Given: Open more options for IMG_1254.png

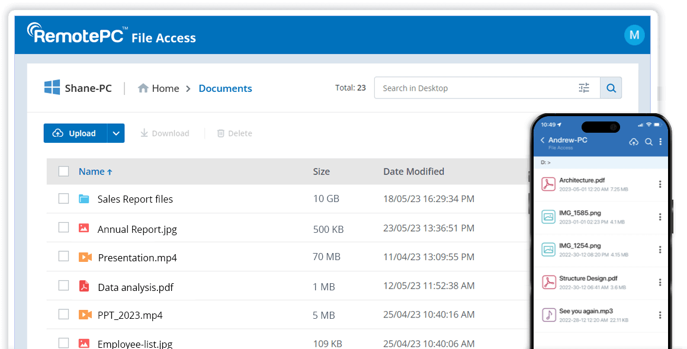Looking at the screenshot, I should [x=660, y=249].
